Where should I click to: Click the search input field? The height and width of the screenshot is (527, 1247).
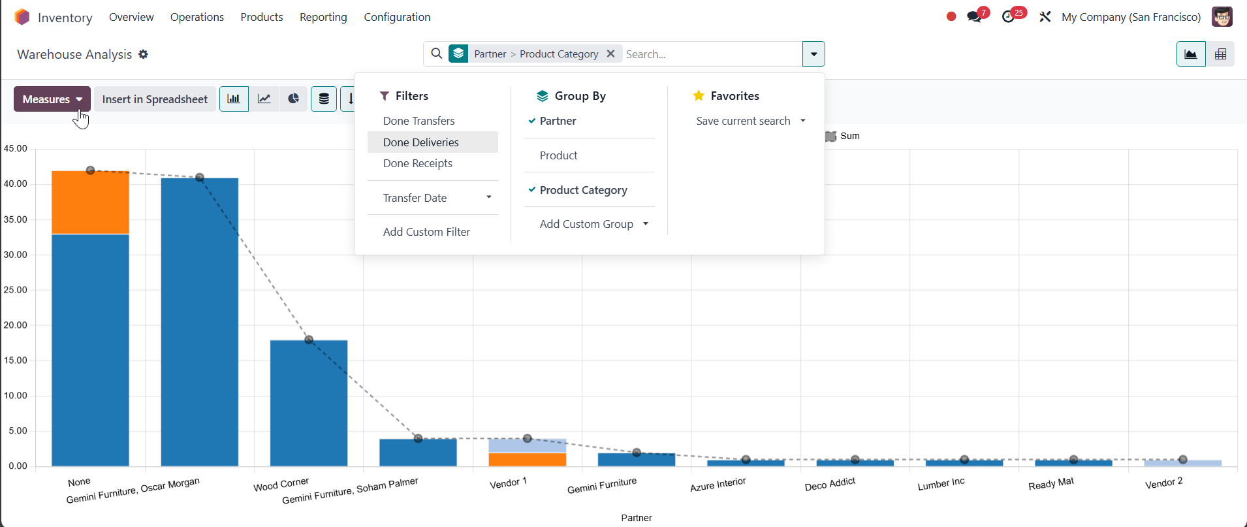click(712, 54)
